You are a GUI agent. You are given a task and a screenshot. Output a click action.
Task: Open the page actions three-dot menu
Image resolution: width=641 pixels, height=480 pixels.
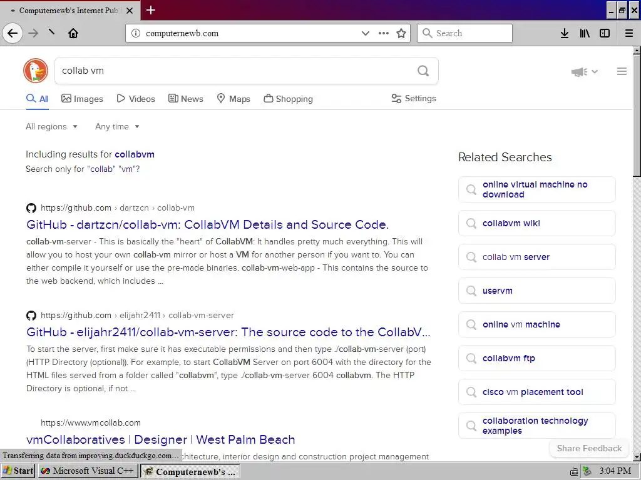[384, 33]
